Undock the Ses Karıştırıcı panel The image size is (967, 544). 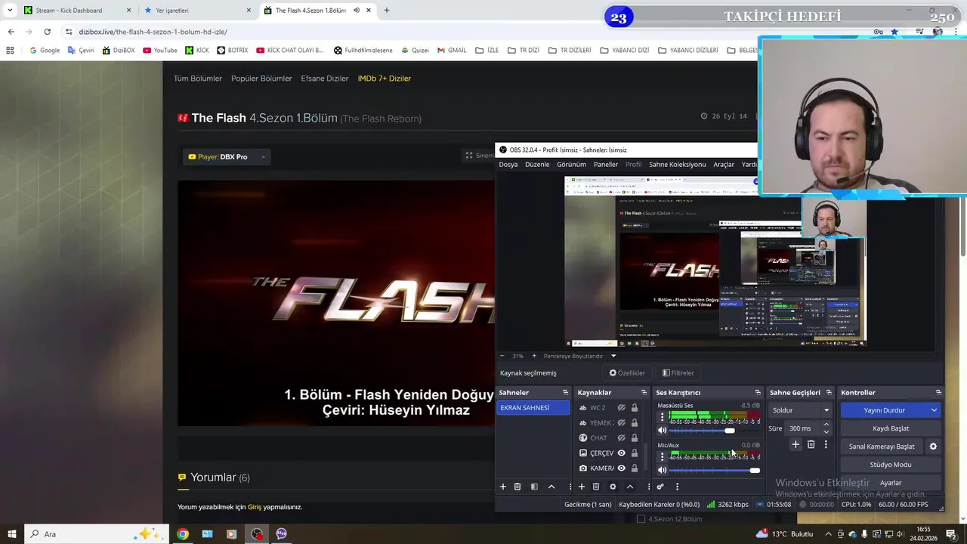758,393
